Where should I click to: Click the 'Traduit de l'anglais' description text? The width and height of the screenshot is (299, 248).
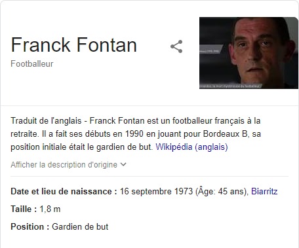[46, 120]
